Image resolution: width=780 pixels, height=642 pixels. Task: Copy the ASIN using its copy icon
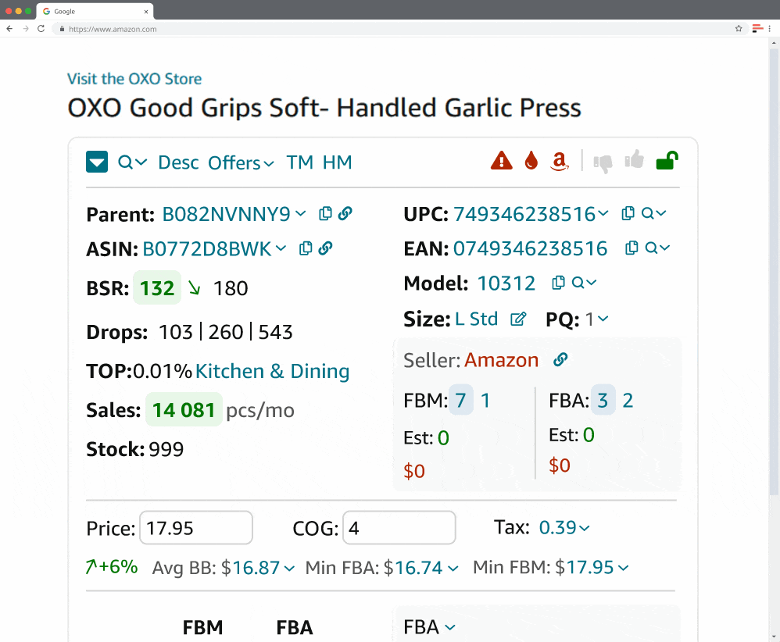306,248
